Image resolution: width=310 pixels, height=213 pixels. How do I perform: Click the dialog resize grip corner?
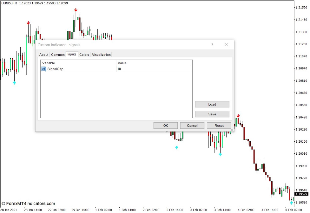232,130
